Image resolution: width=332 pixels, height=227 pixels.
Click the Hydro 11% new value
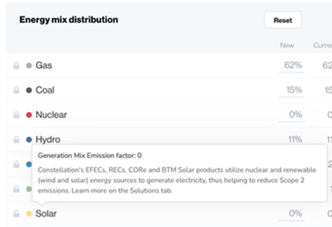click(295, 140)
